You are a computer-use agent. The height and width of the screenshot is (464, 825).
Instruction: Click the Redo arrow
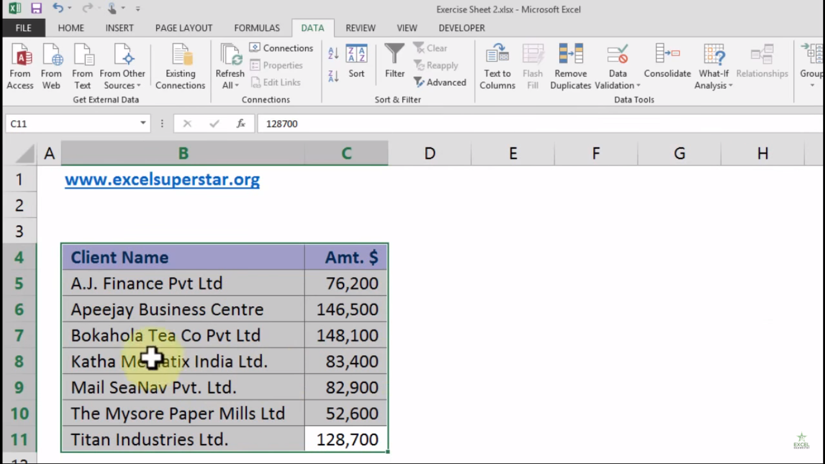click(x=87, y=8)
